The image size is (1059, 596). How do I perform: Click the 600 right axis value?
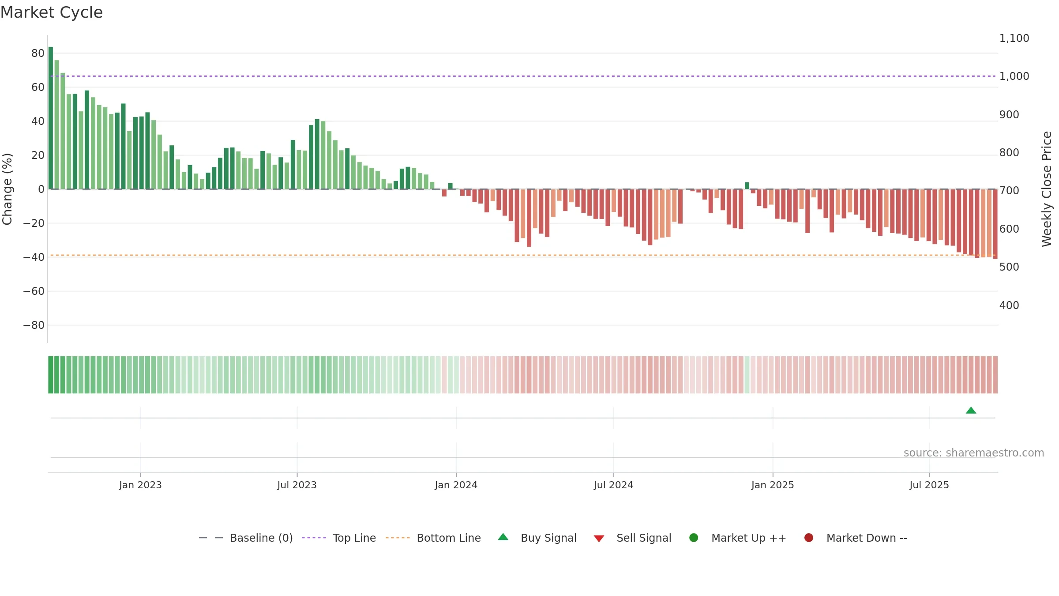(1009, 229)
